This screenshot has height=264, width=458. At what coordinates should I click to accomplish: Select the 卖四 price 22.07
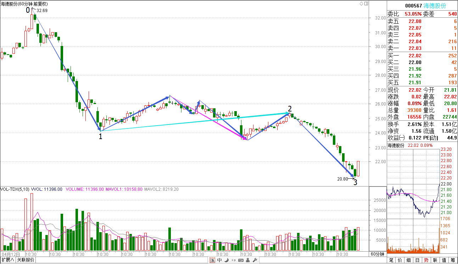(x=415, y=28)
